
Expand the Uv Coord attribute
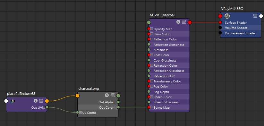tap(80, 112)
